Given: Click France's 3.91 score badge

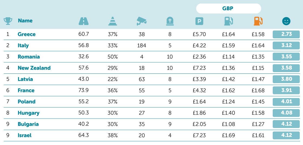Looking at the screenshot, I should 286,90.
